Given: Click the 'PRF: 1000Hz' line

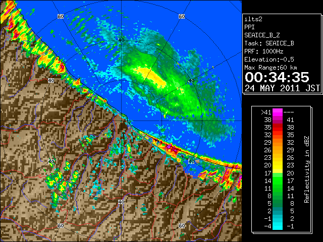Looking at the screenshot, I should (x=264, y=51).
